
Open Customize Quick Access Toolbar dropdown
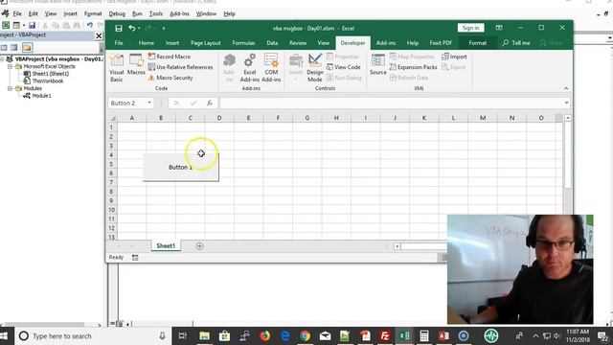pyautogui.click(x=164, y=28)
